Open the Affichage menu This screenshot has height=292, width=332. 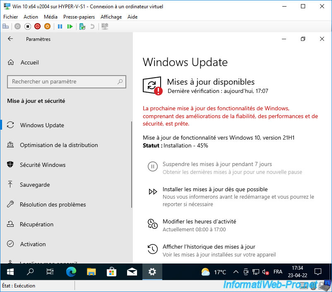click(x=111, y=17)
